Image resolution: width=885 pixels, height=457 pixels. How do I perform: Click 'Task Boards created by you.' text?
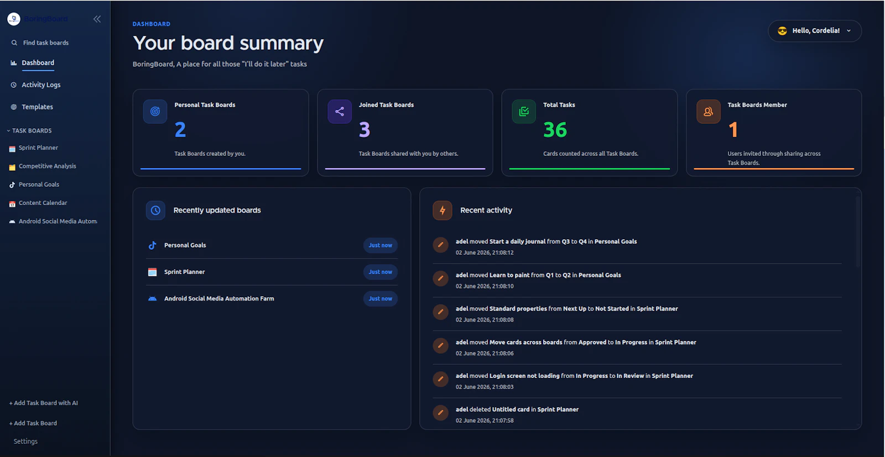click(210, 154)
